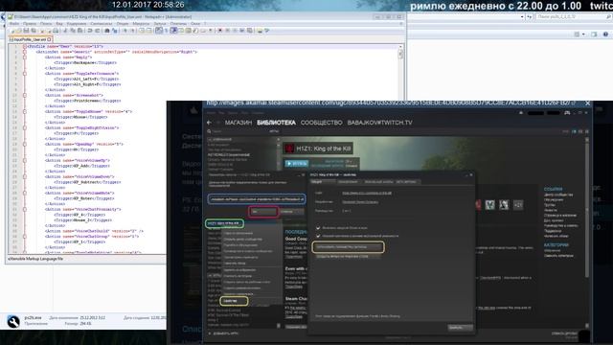Image resolution: width=613 pixels, height=345 pixels.
Task: Close the image viewer with the X
Action: [587, 103]
